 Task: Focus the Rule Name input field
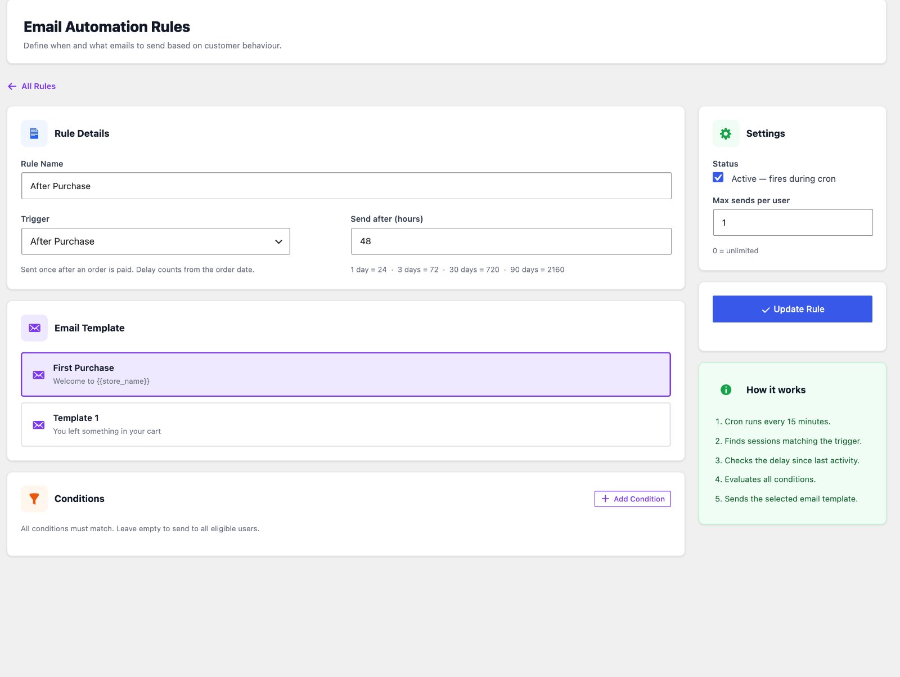coord(346,186)
